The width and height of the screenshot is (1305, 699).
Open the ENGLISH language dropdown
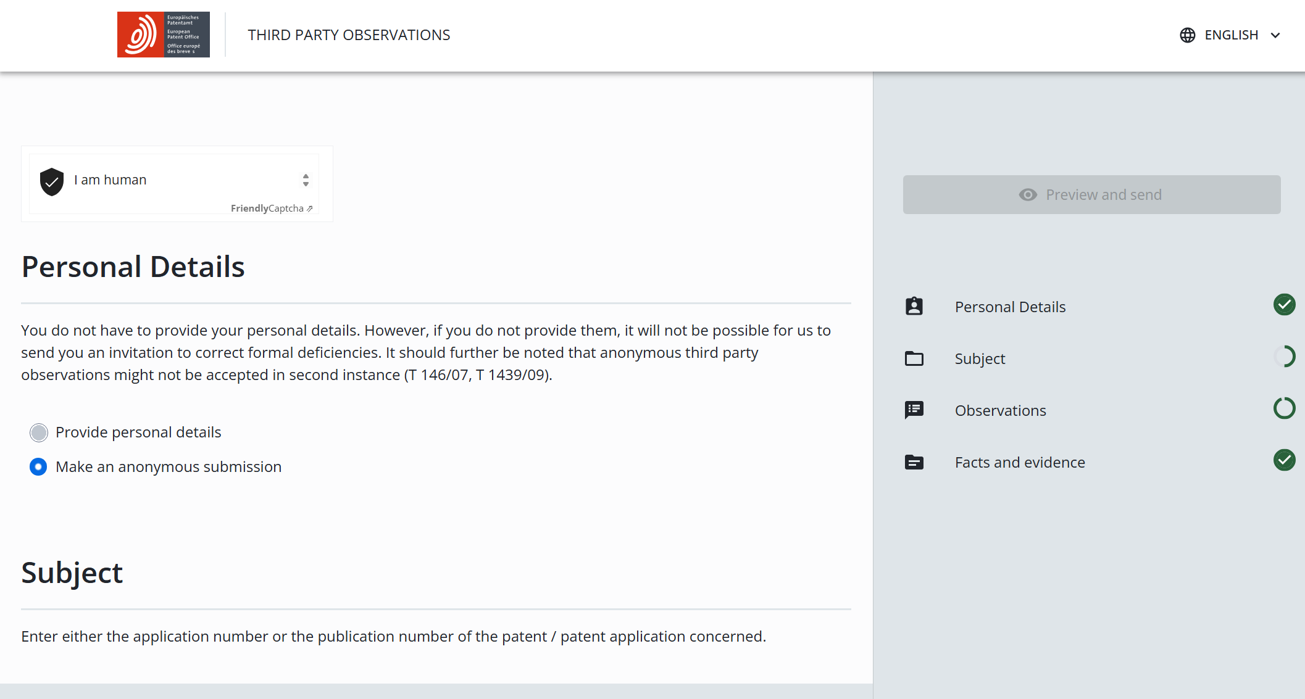pos(1231,35)
